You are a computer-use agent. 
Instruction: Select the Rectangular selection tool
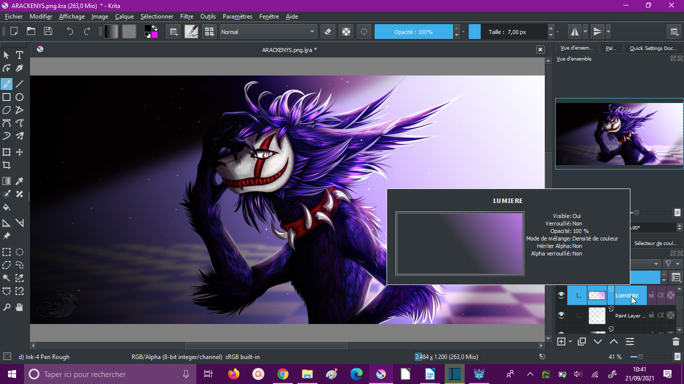(x=7, y=252)
